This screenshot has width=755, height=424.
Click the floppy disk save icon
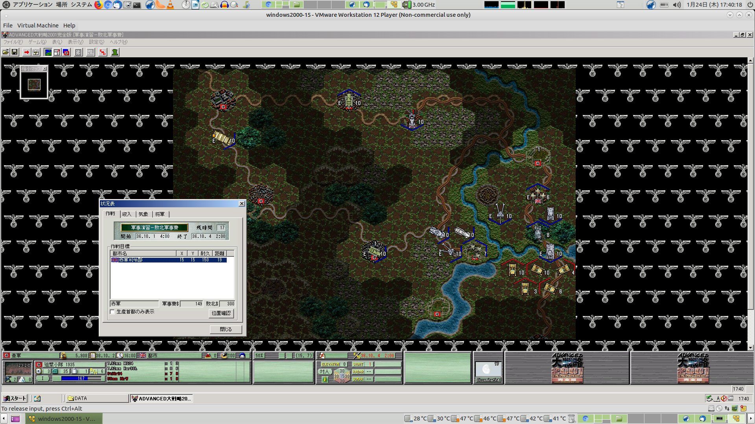(x=15, y=52)
